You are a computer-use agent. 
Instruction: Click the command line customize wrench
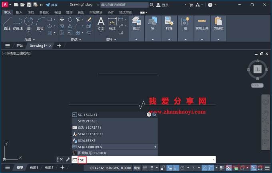pyautogui.click(x=68, y=159)
